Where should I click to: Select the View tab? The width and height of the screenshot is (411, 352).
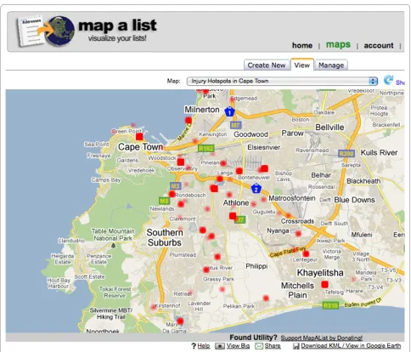(301, 65)
